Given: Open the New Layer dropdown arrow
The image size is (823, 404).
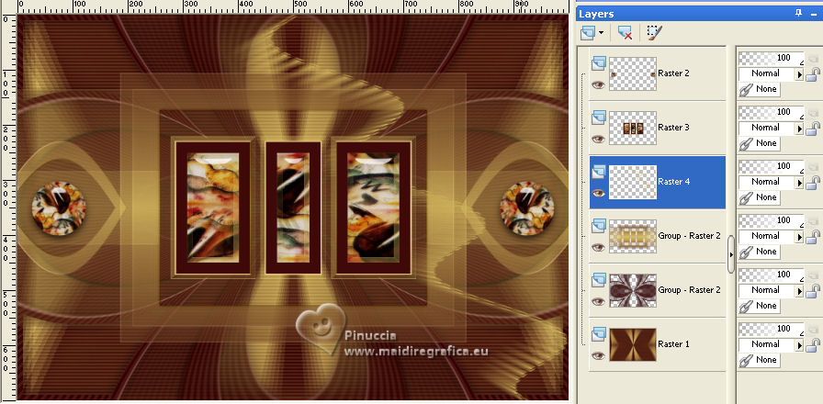Looking at the screenshot, I should point(601,33).
